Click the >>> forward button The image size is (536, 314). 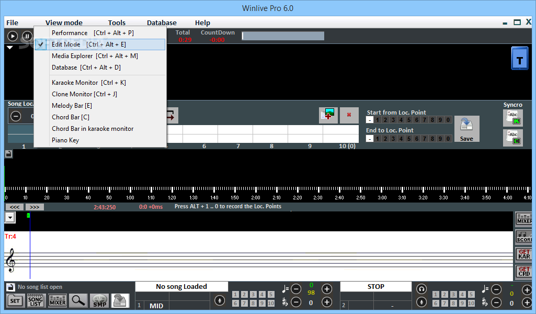coord(35,207)
